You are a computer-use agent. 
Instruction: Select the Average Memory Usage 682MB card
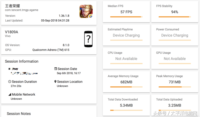tap(126, 82)
